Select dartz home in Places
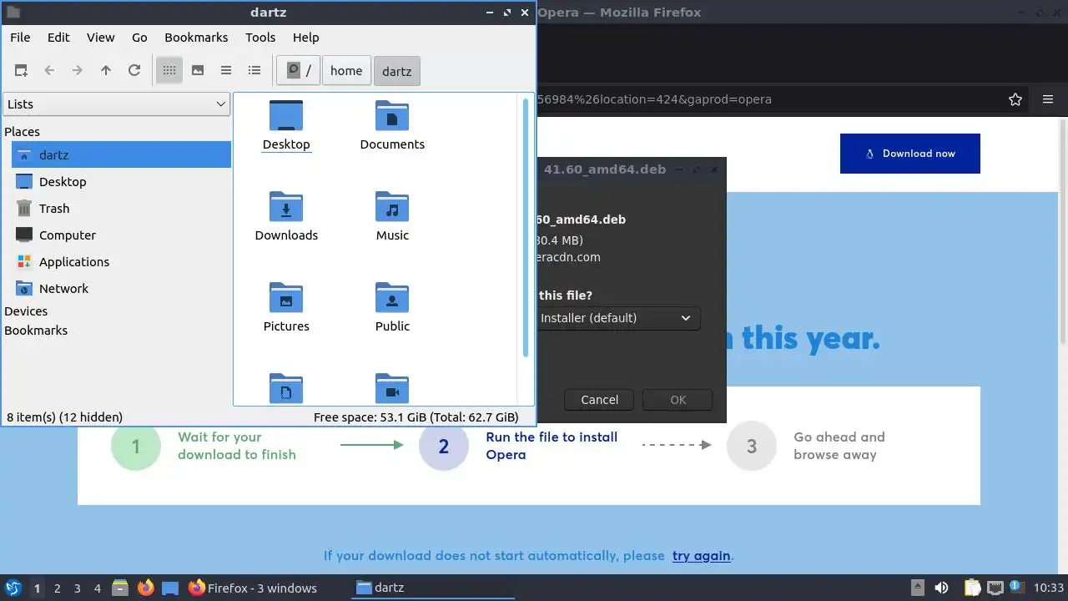 tap(121, 154)
